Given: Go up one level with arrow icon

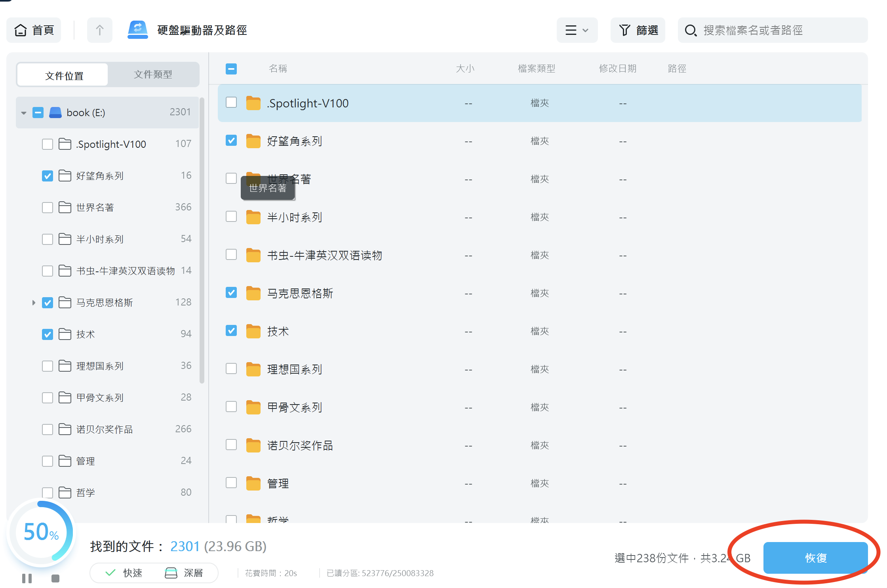Looking at the screenshot, I should click(x=99, y=30).
